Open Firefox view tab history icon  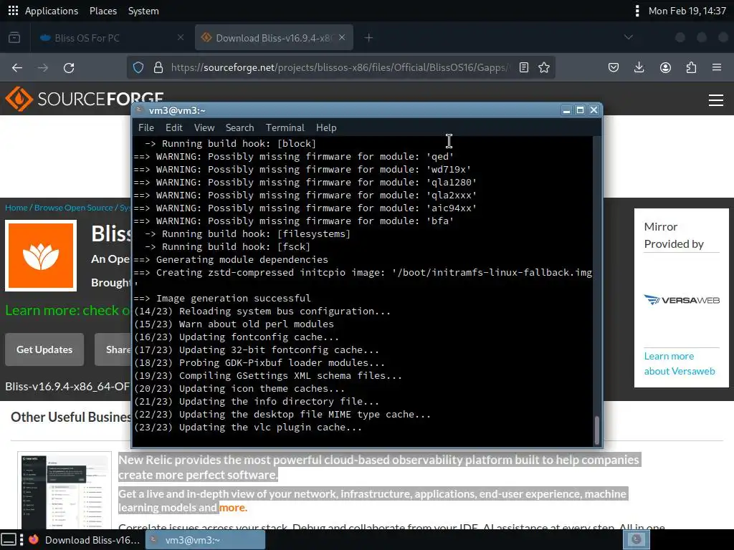(14, 37)
